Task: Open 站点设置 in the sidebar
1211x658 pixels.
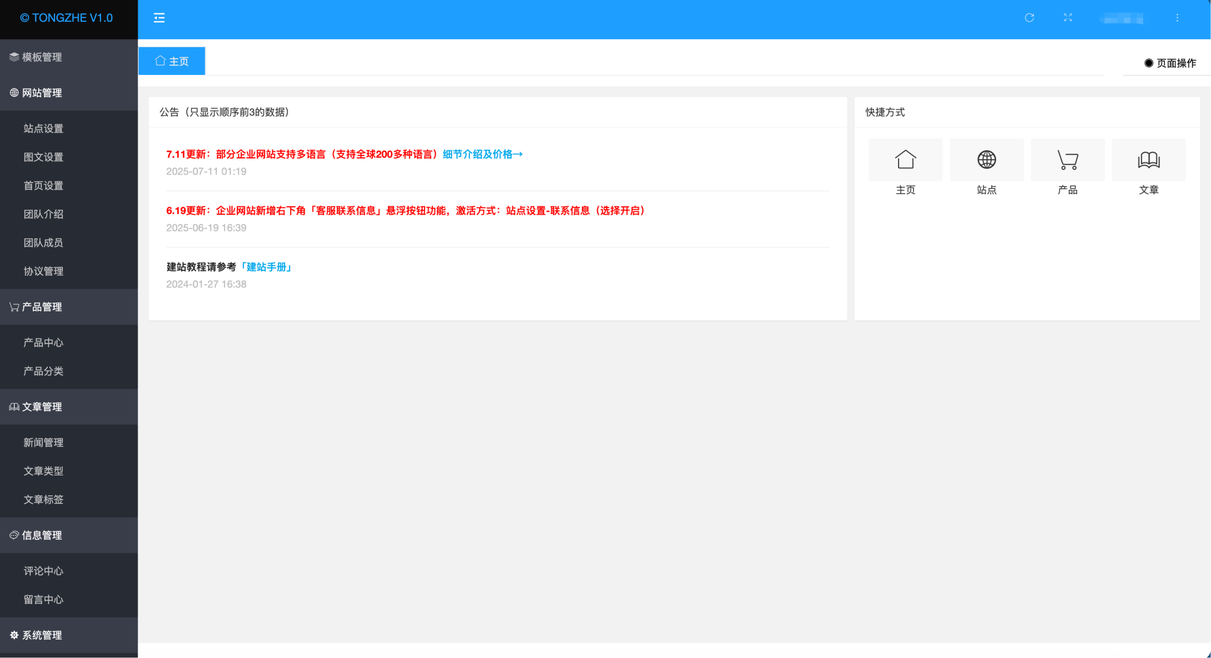Action: tap(69, 128)
